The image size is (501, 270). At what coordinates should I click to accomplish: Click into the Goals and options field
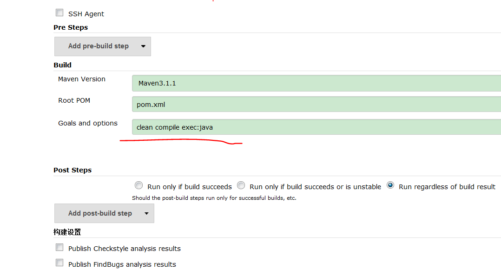point(316,127)
